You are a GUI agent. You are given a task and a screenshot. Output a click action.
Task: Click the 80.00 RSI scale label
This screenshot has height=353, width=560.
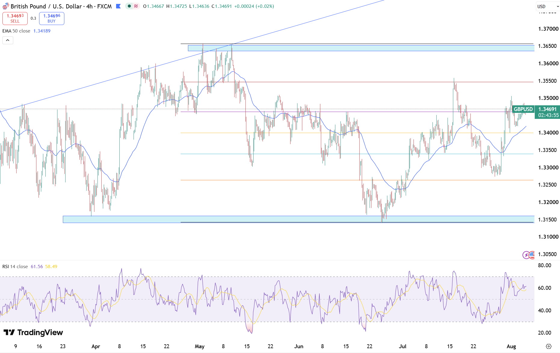click(x=544, y=265)
